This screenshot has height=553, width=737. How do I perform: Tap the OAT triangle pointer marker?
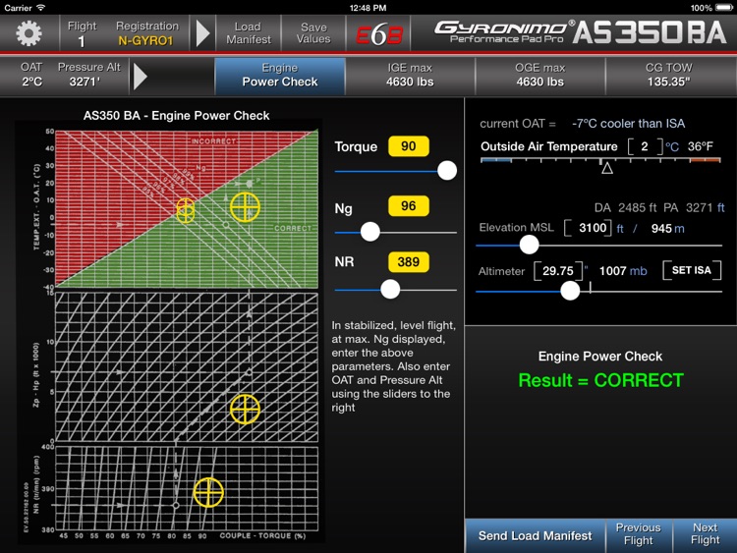[x=607, y=168]
